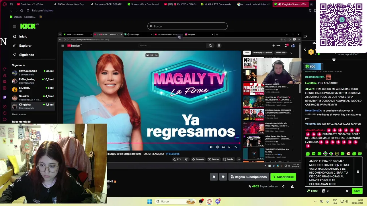This screenshot has width=367, height=206.
Task: Open Stream - Kick Das... bookmark
Action: (x=23, y=17)
